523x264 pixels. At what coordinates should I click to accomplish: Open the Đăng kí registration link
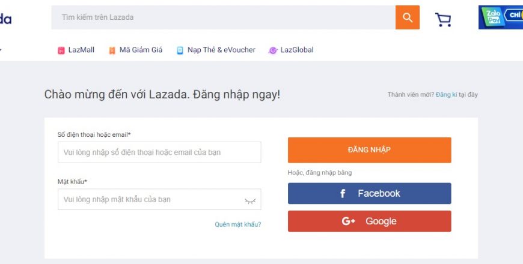(x=446, y=95)
